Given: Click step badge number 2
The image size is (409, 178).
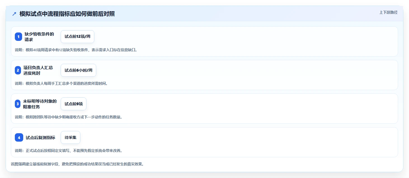Looking at the screenshot, I should [x=18, y=70].
